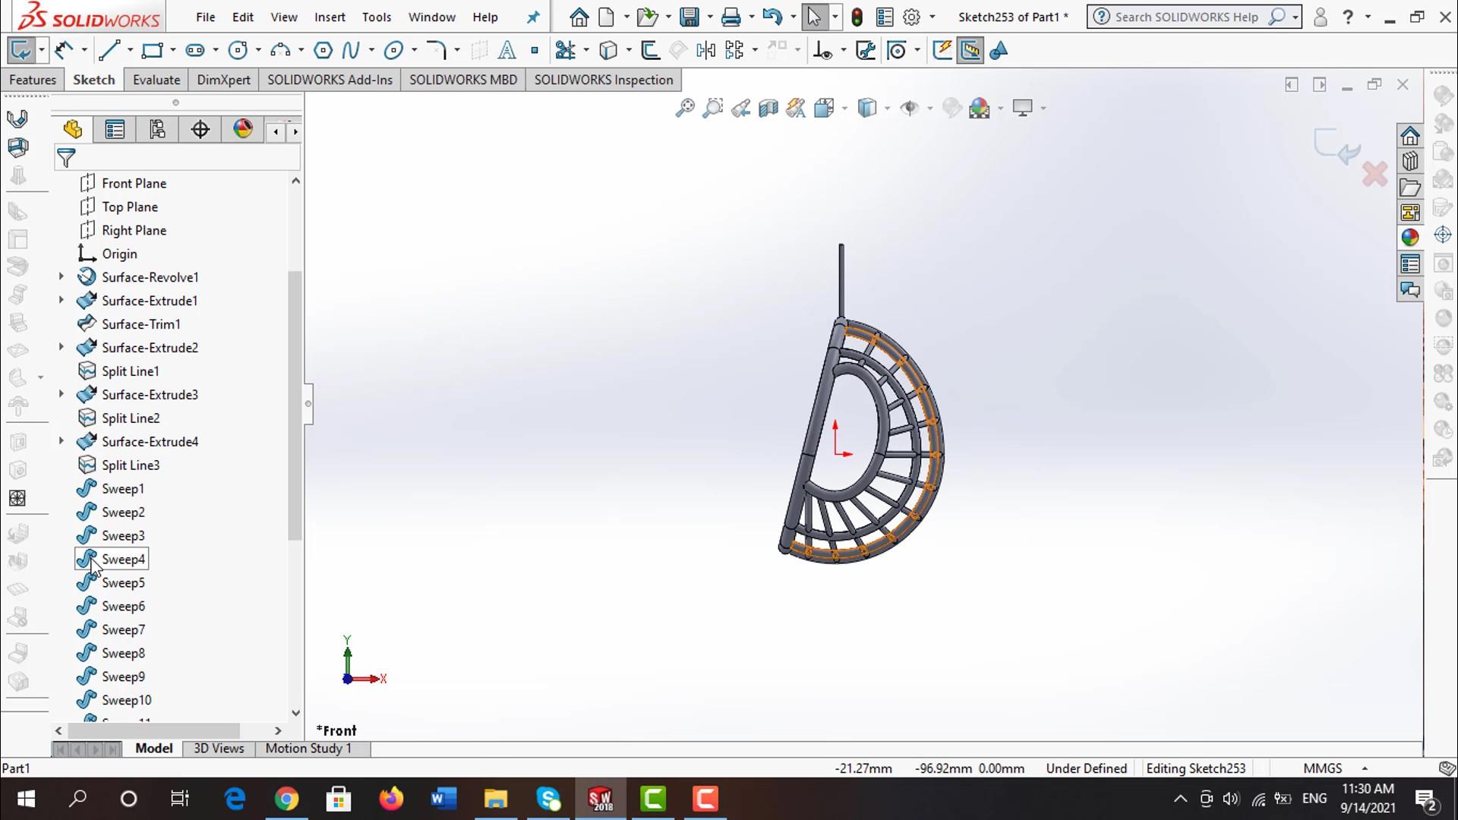Image resolution: width=1458 pixels, height=820 pixels.
Task: Open the MMGS unit system dropdown
Action: click(x=1364, y=768)
